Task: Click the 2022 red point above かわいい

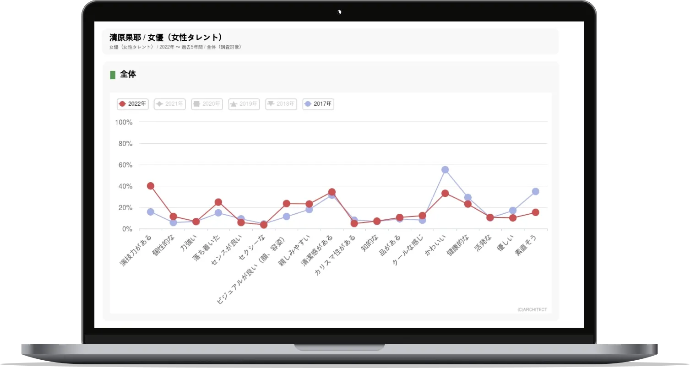Action: point(445,193)
